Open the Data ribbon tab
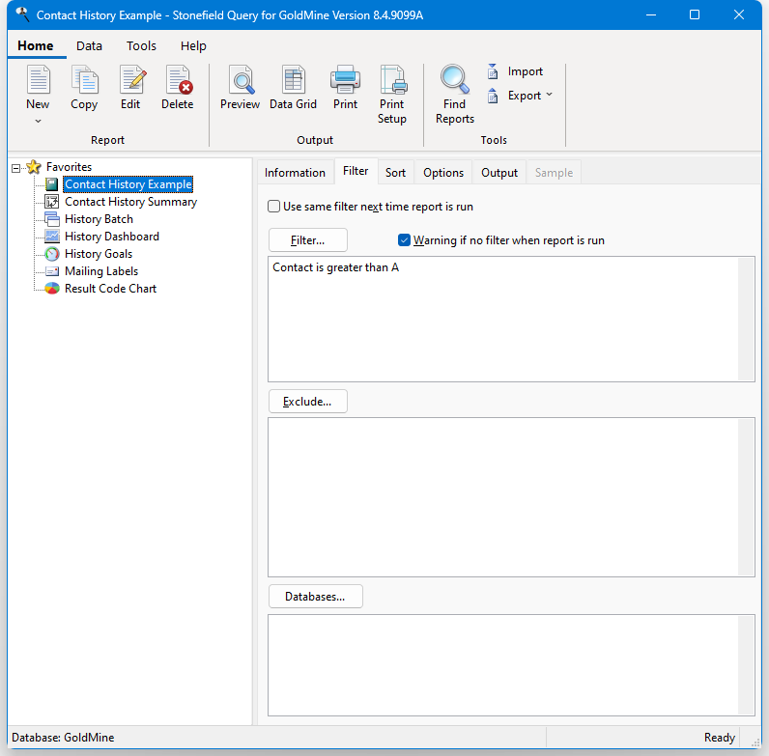Screen dimensions: 769x756 coord(89,46)
